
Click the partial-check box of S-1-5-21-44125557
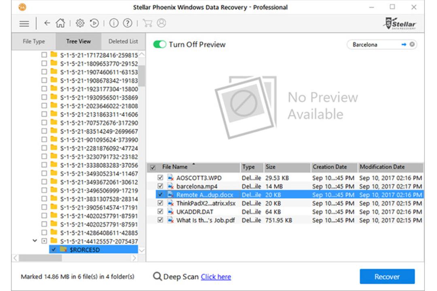44,241
